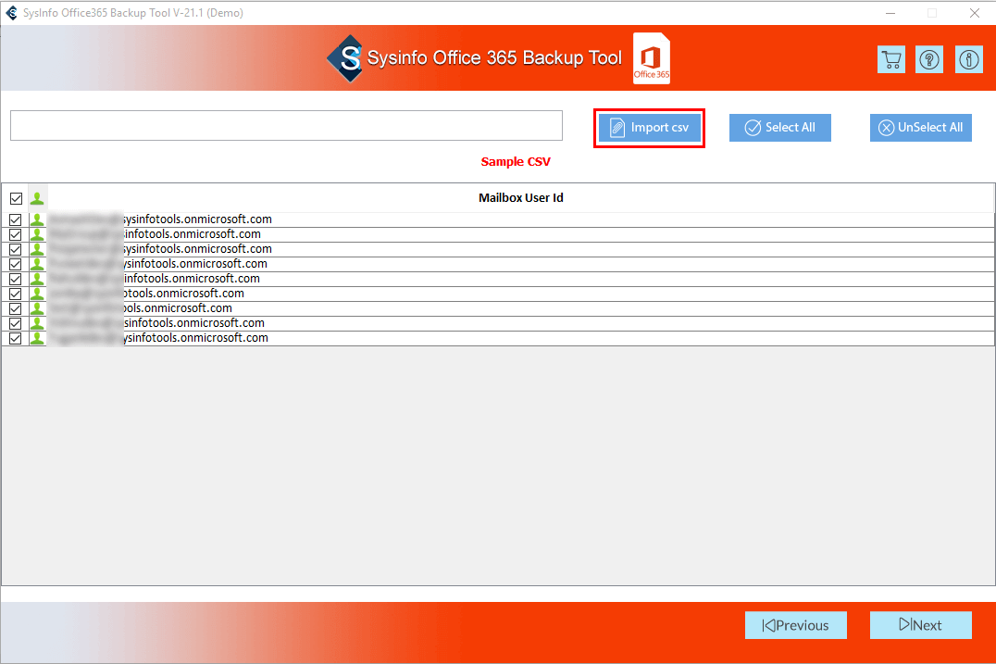
Task: Close the Backup Tool window
Action: click(x=975, y=13)
